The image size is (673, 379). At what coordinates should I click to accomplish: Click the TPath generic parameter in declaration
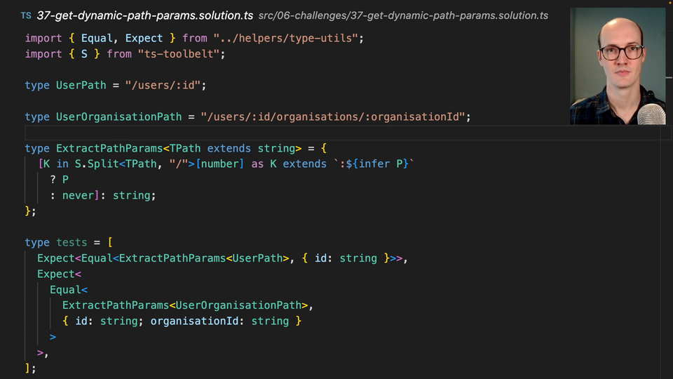pos(185,148)
